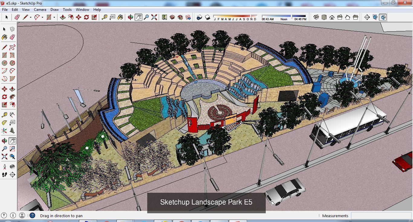
Task: Expand the Rectangle shape tool dropdown arrow
Action: 54,17
